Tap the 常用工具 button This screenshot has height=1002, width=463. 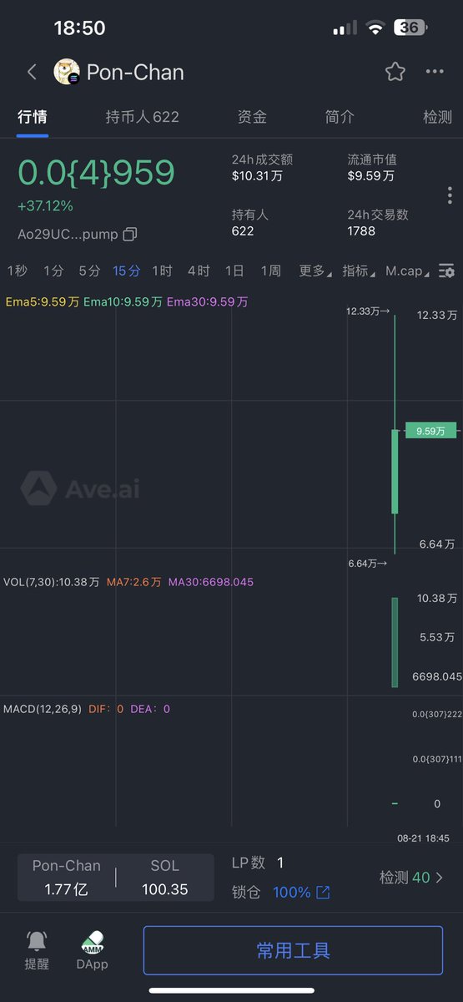tap(293, 950)
